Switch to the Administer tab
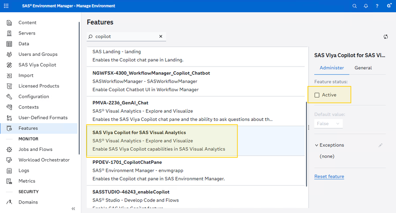The height and width of the screenshot is (213, 396). (332, 68)
